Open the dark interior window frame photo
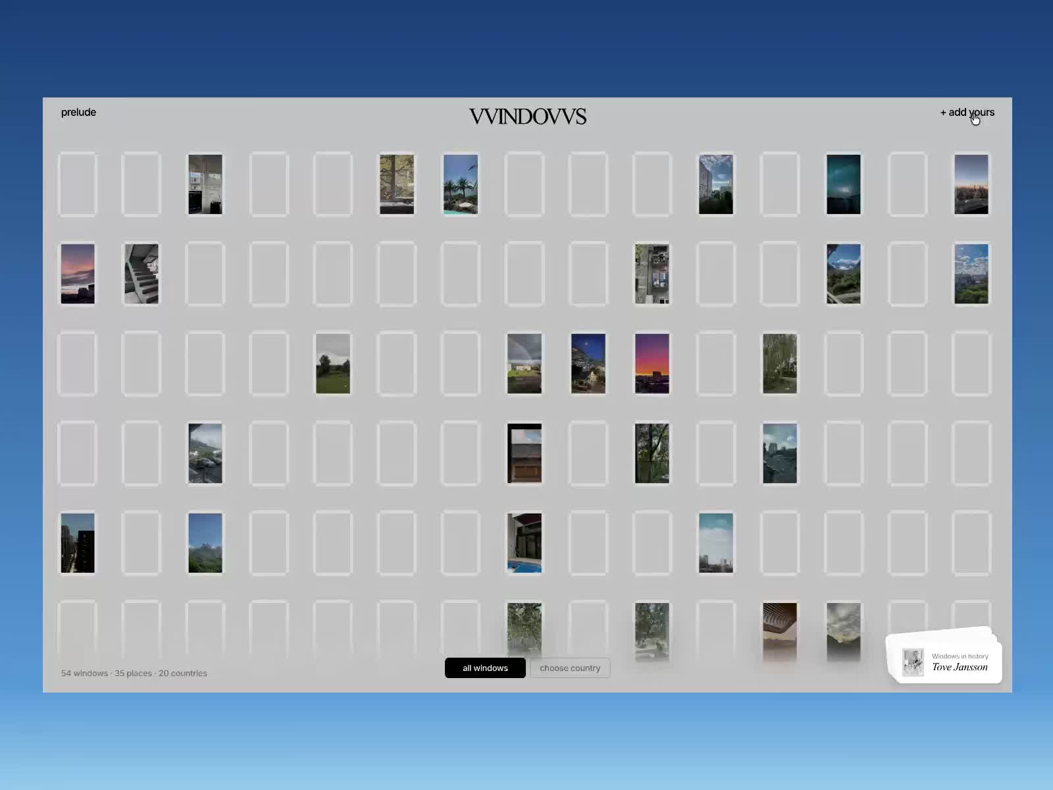Image resolution: width=1053 pixels, height=790 pixels. (525, 454)
